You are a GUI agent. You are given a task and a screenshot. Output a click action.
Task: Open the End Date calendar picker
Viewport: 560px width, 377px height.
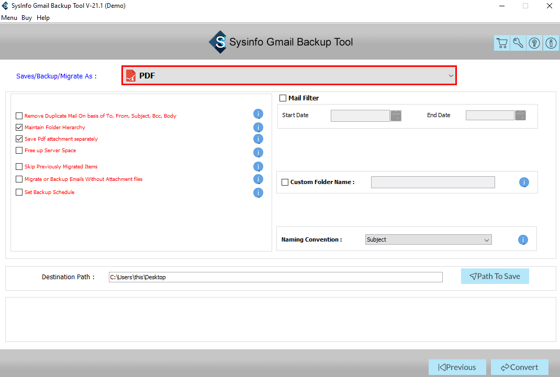(x=520, y=115)
